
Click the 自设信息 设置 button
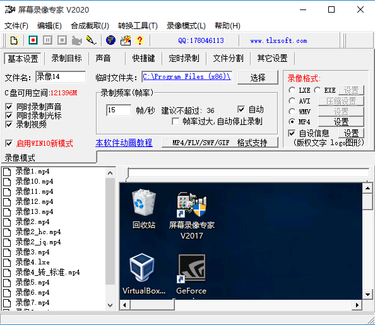(x=351, y=133)
